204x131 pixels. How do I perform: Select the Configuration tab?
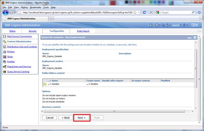57,31
